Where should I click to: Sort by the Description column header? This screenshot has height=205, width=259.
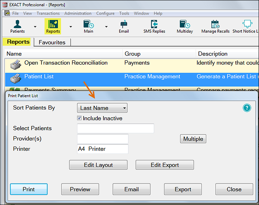click(227, 54)
